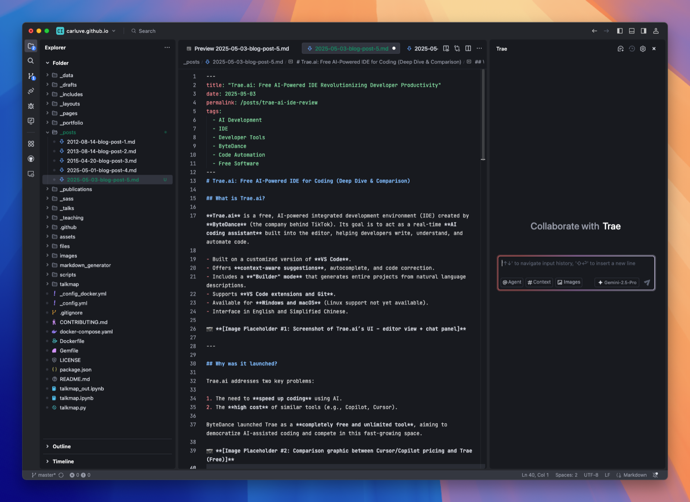Image resolution: width=690 pixels, height=502 pixels.
Task: Click the send message arrow icon
Action: [647, 283]
